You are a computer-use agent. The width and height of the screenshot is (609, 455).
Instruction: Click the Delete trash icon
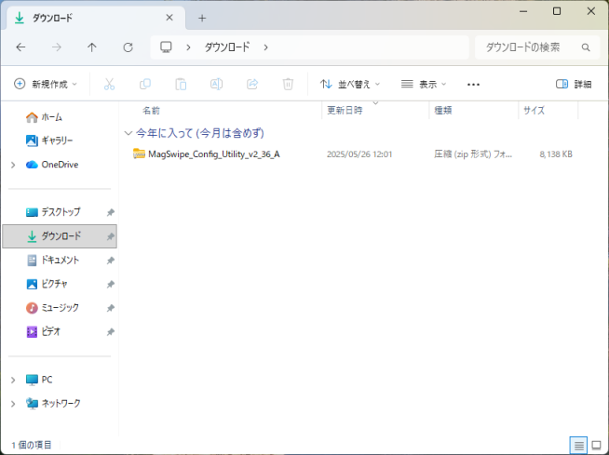[288, 84]
